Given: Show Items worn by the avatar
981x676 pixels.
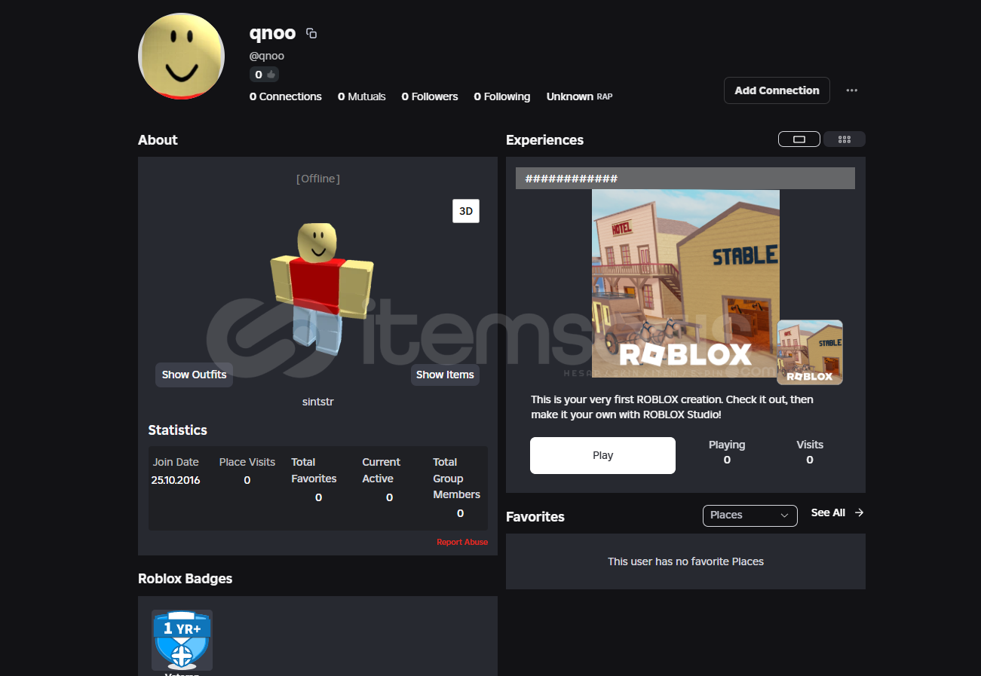Looking at the screenshot, I should pyautogui.click(x=445, y=375).
